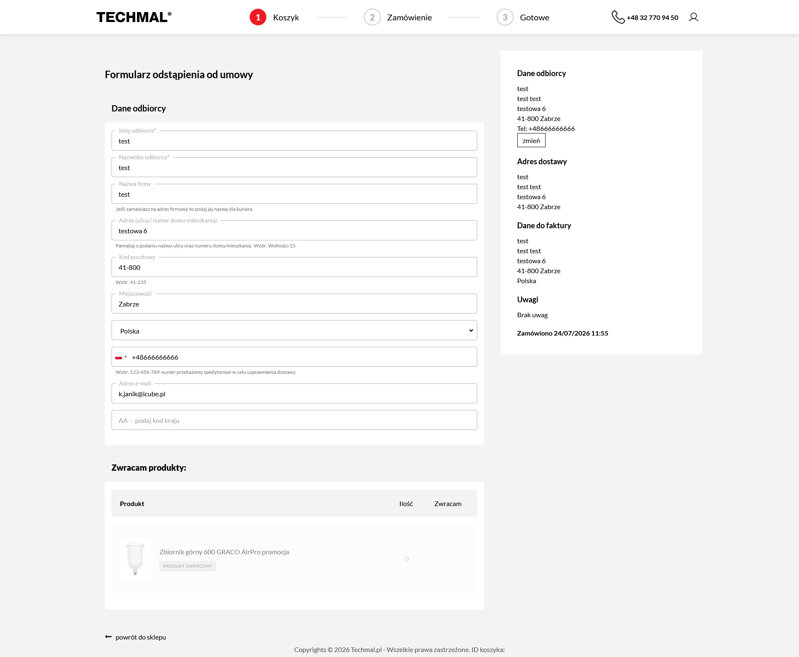This screenshot has width=799, height=657.
Task: Click the podaj kod kraju field
Action: click(294, 420)
